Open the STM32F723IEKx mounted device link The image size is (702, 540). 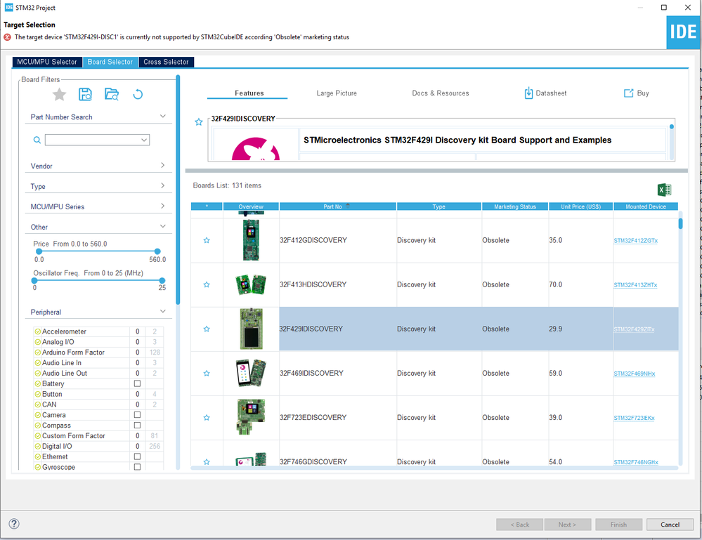634,418
